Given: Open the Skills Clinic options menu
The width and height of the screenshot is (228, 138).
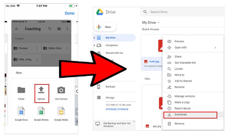Looking at the screenshot, I should point(67,48).
